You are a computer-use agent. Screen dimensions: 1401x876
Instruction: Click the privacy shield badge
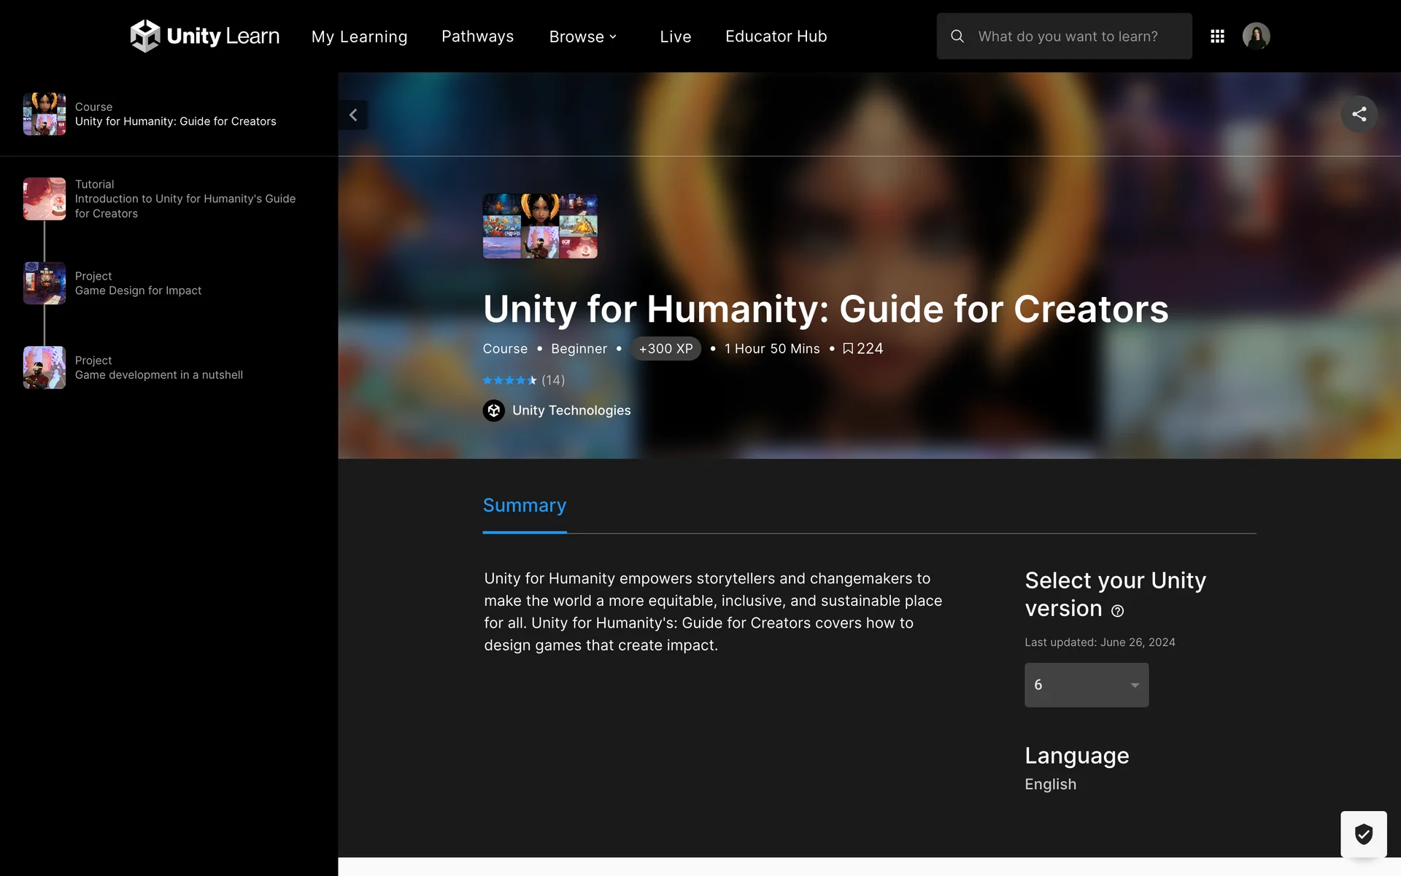point(1363,834)
